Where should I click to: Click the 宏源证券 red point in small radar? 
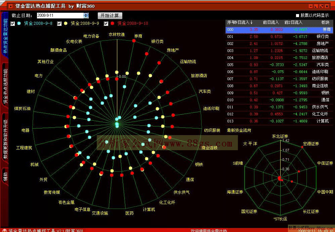pyautogui.click(x=302, y=147)
